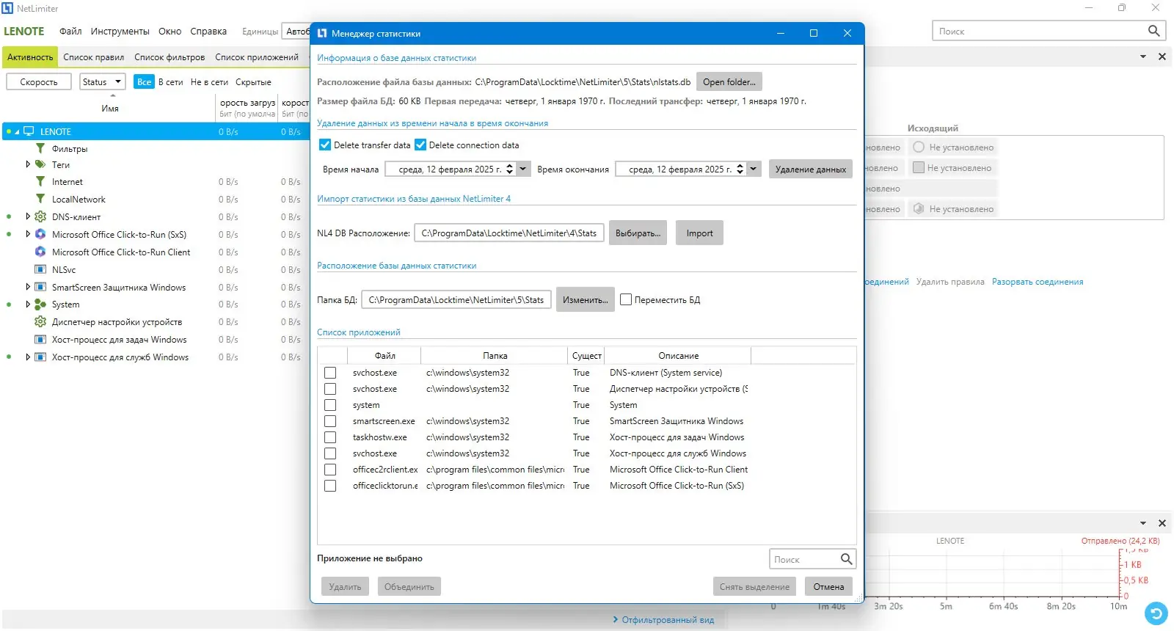Toggle the Delete connection data checkbox
This screenshot has width=1174, height=631.
tap(420, 145)
